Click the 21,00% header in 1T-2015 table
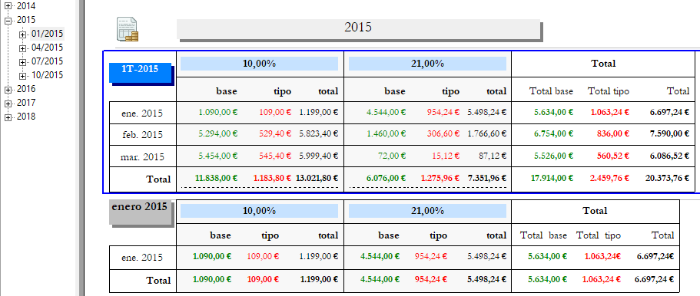Screen dimensions: 700x296 pyautogui.click(x=427, y=64)
